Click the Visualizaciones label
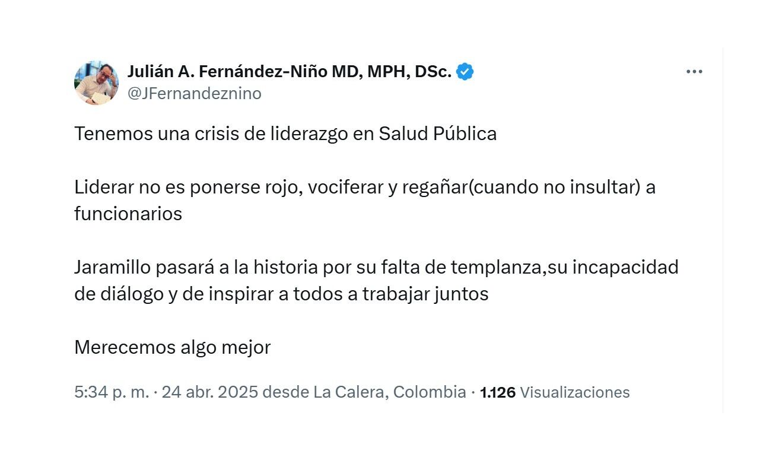Screen dimensions: 763x476 click(x=574, y=392)
